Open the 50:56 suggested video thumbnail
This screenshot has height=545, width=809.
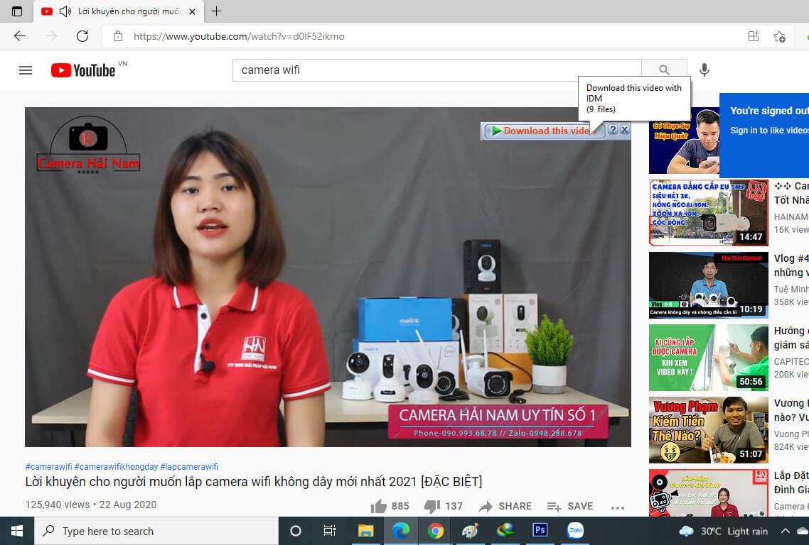[708, 358]
